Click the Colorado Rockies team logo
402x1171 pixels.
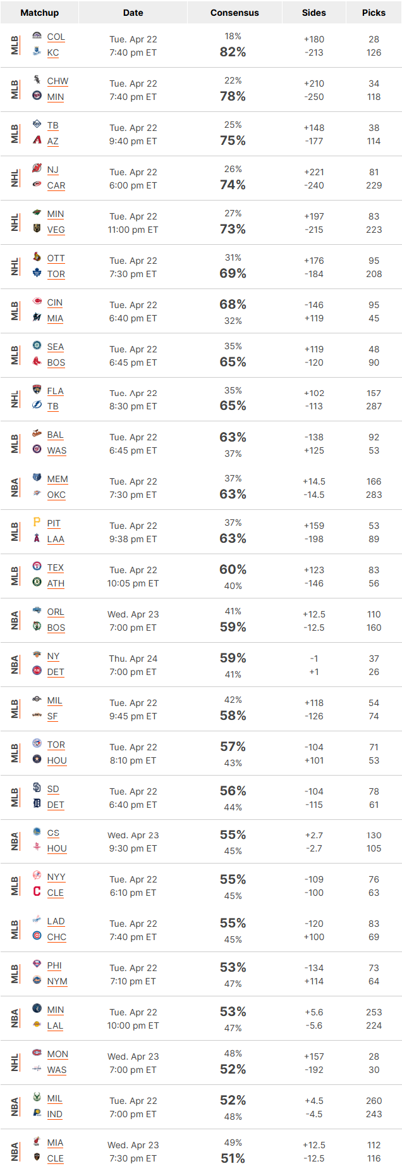(37, 36)
